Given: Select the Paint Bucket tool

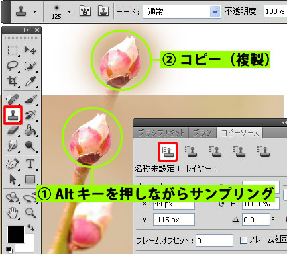Looking at the screenshot, I should pyautogui.click(x=30, y=130).
